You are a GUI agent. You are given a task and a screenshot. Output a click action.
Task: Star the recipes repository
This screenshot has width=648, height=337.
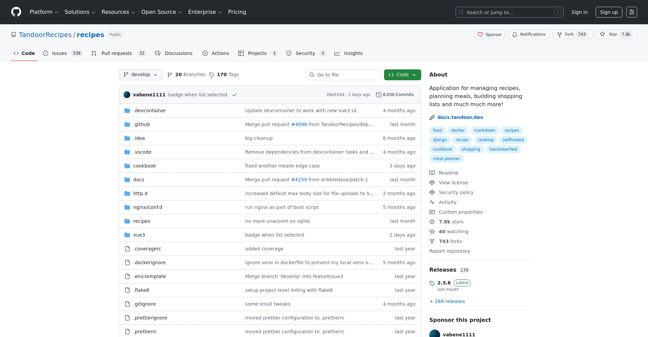(x=616, y=34)
